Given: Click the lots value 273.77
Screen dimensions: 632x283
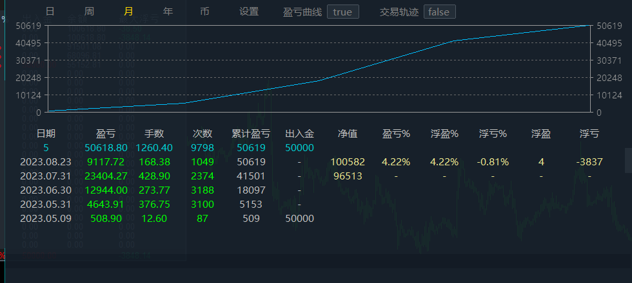Looking at the screenshot, I should tap(154, 190).
